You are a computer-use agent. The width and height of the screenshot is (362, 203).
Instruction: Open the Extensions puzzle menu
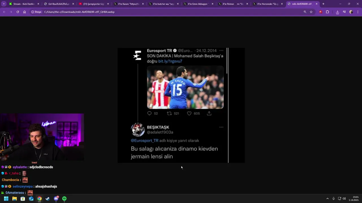point(327,12)
